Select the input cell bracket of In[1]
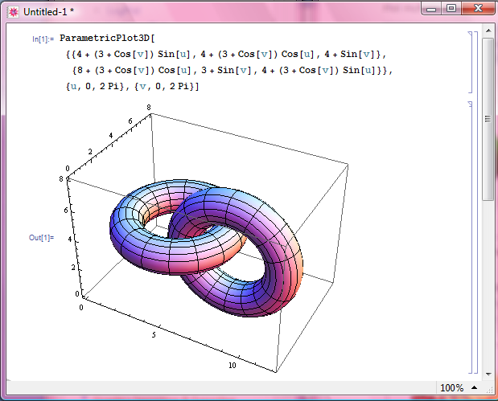This screenshot has height=401, width=498. click(470, 62)
